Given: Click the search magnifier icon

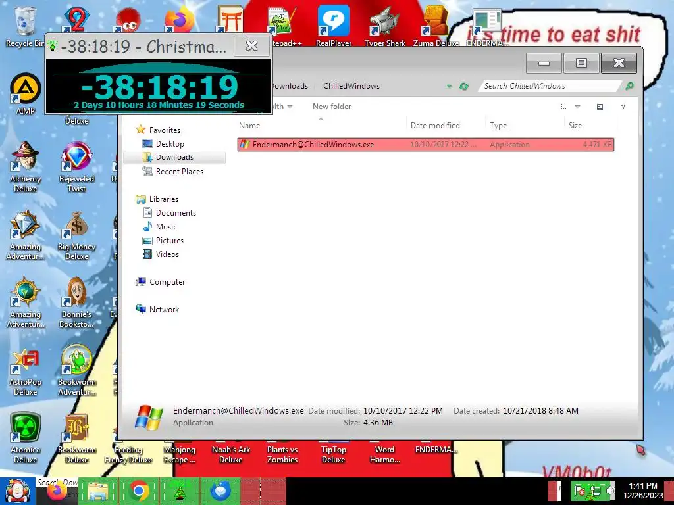Looking at the screenshot, I should [629, 86].
